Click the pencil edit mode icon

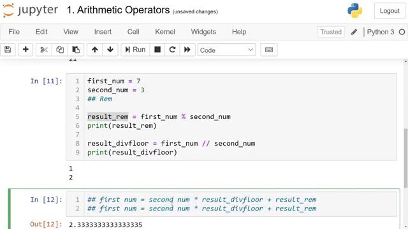coord(354,32)
